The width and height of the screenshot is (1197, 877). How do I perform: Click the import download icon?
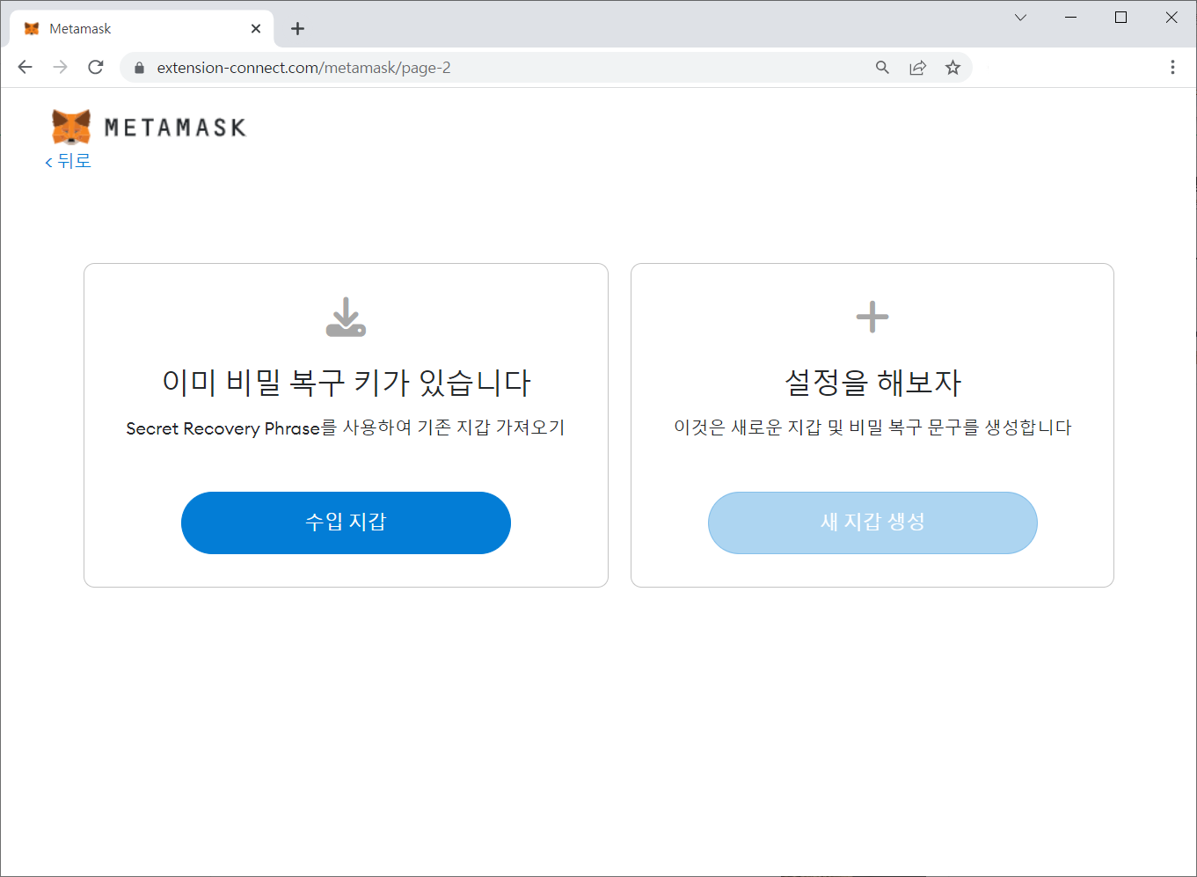[346, 318]
